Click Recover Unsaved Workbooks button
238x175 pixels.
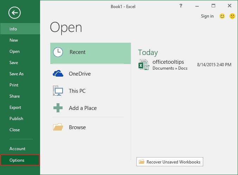coord(170,162)
